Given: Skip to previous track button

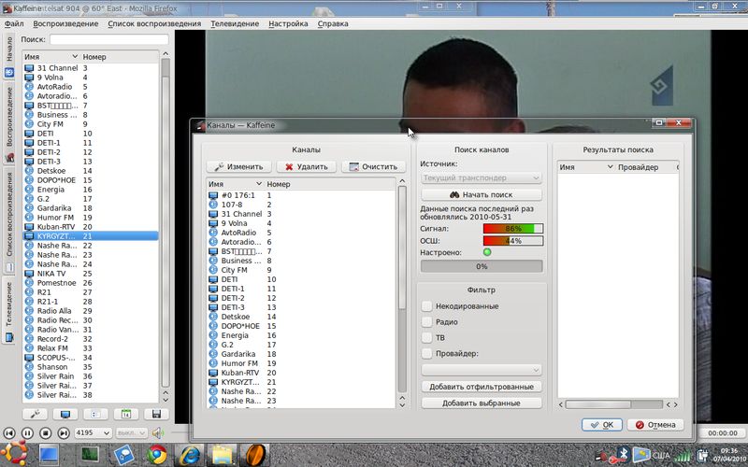Looking at the screenshot, I should 10,433.
